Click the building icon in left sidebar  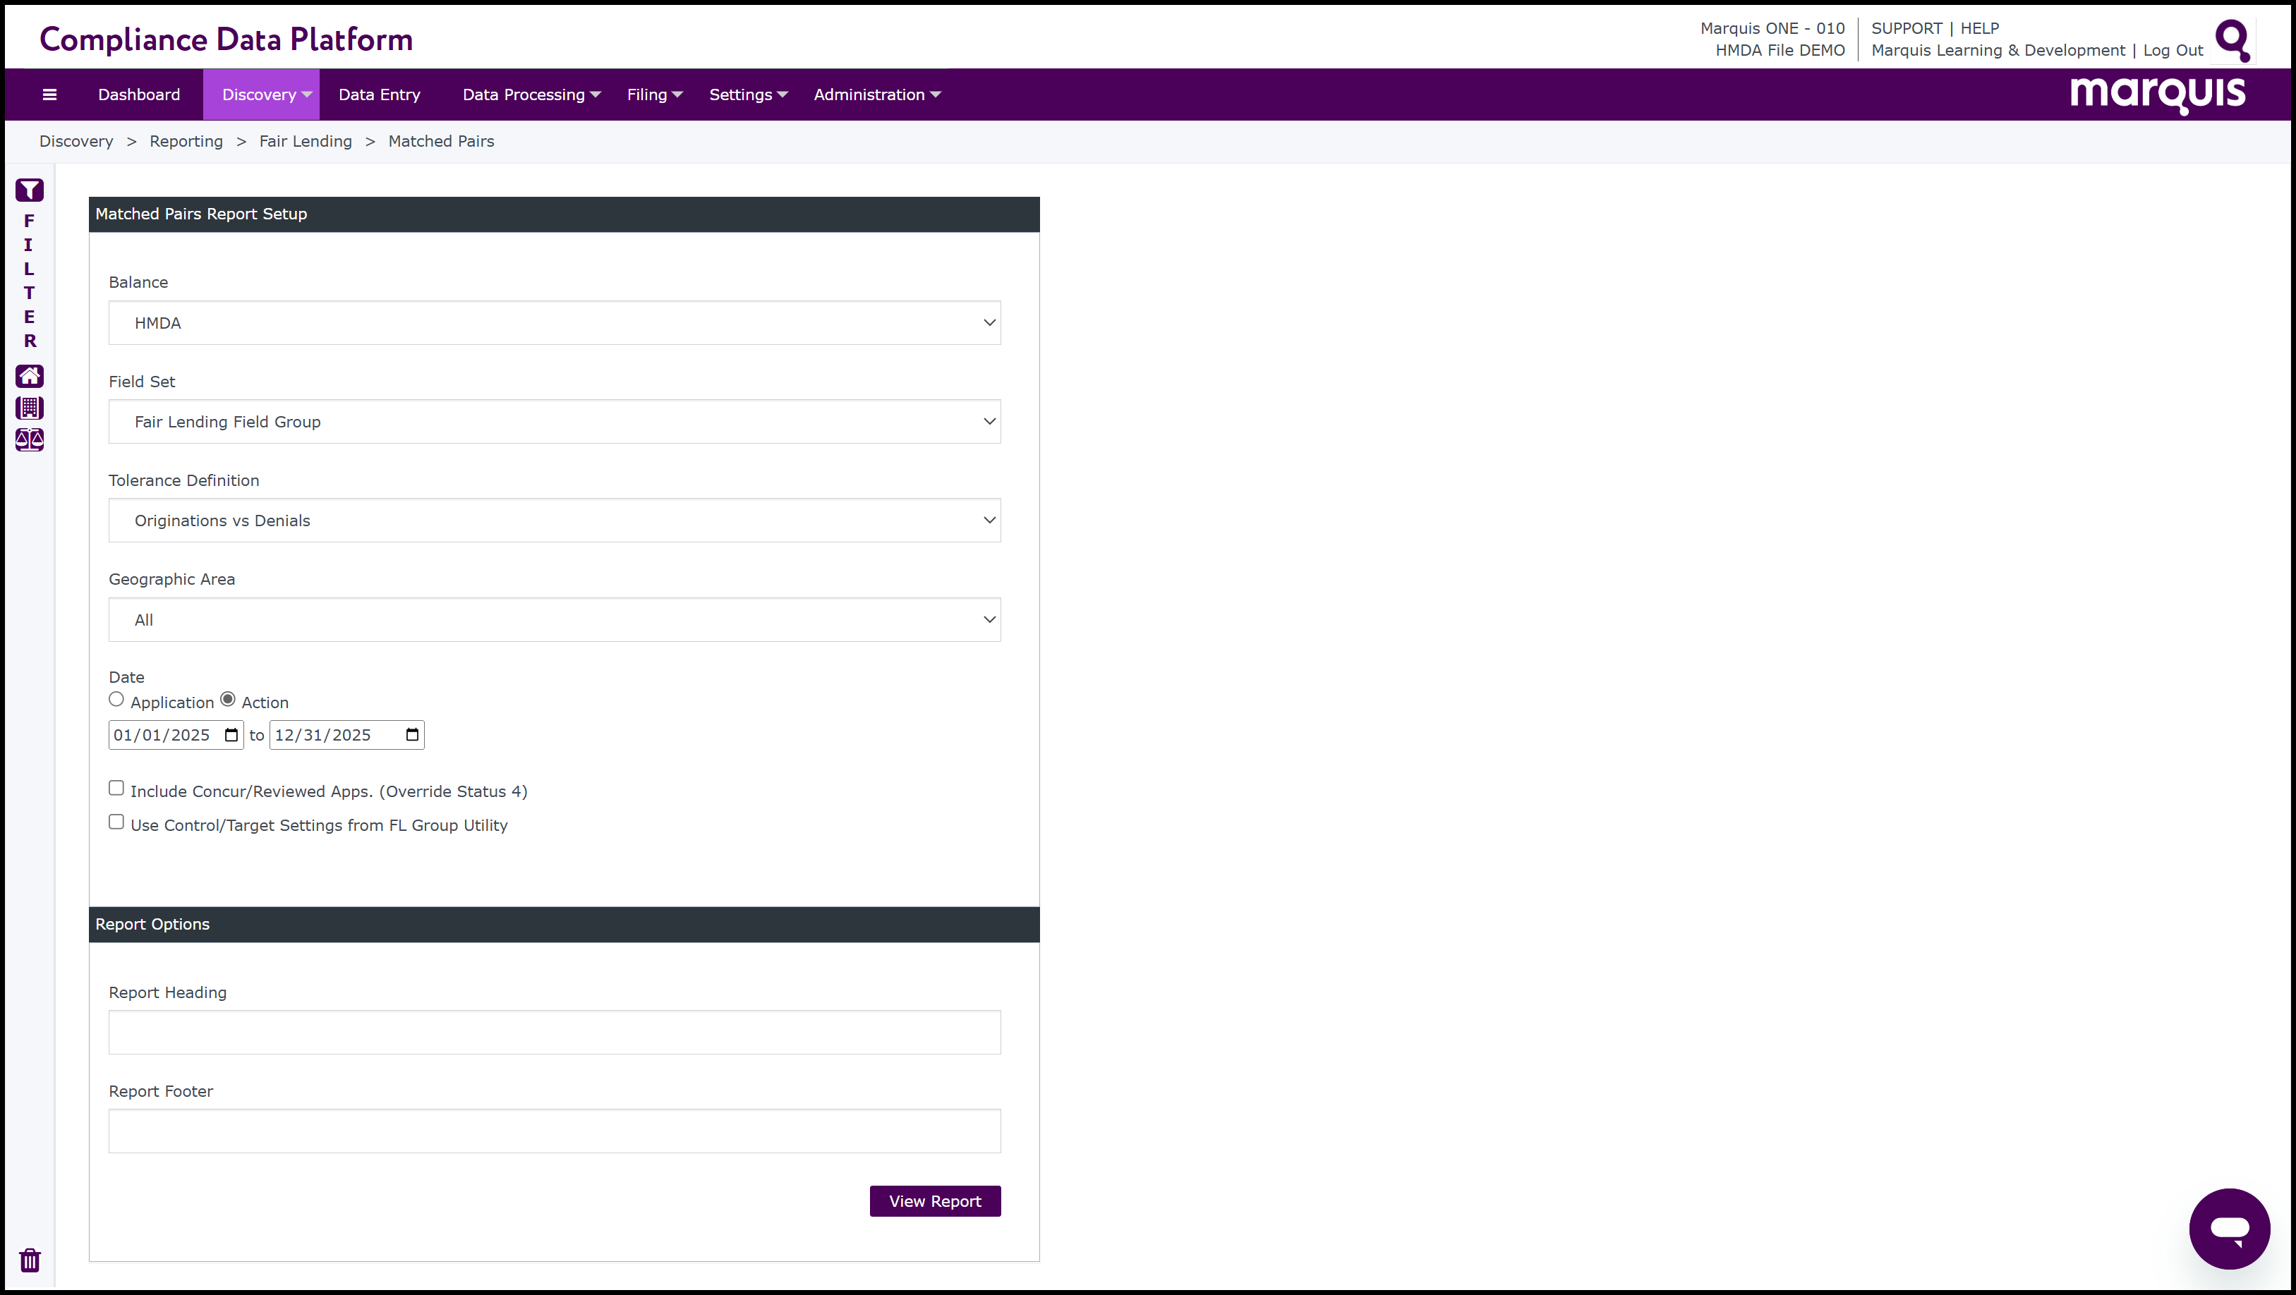(x=30, y=408)
